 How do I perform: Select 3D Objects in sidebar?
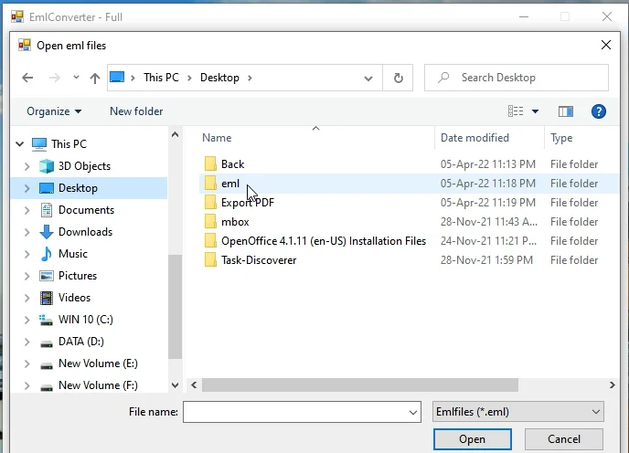84,166
